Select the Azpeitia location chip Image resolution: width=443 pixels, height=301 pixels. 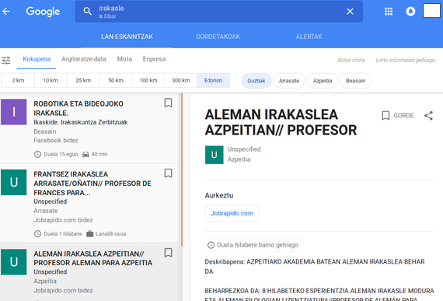(323, 81)
